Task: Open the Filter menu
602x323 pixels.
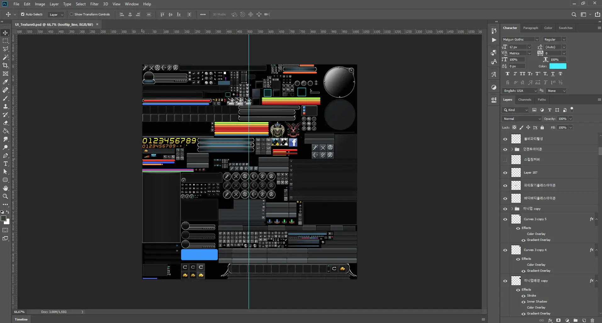Action: 94,4
